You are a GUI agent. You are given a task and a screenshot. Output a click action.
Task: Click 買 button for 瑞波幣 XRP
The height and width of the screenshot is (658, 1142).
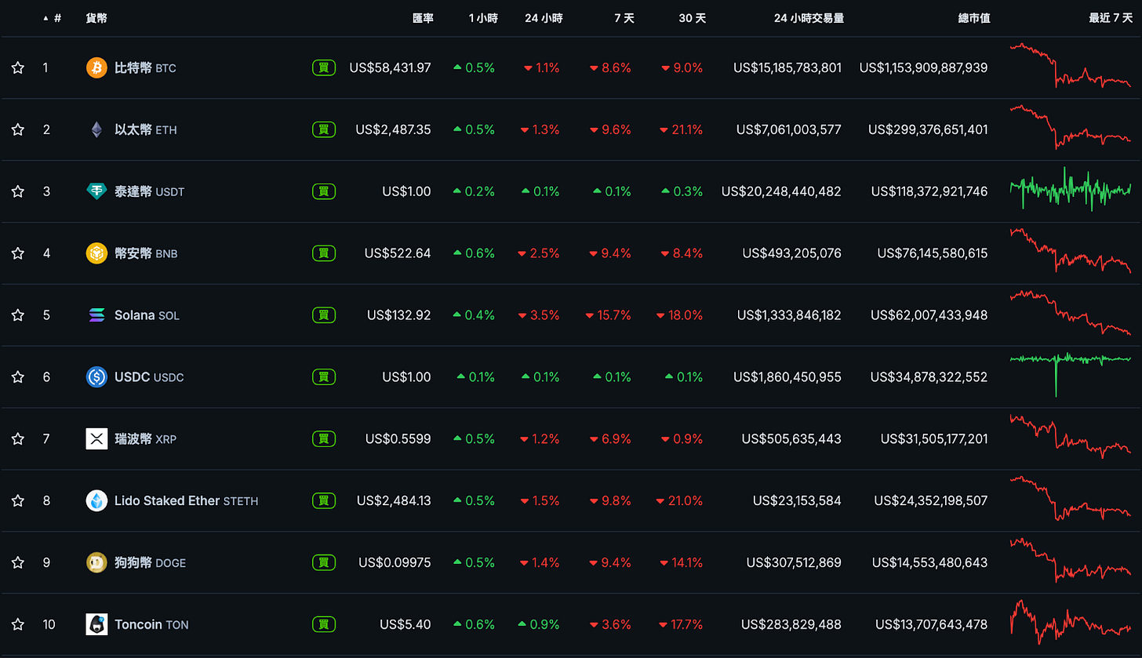[324, 439]
